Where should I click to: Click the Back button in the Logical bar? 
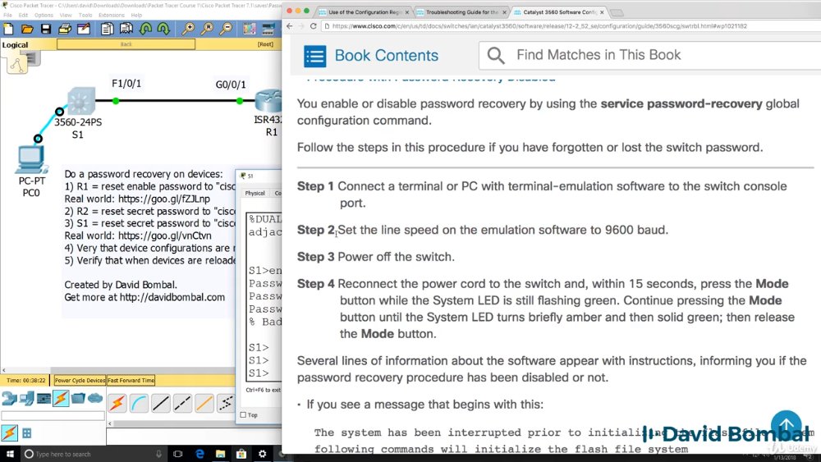[126, 44]
